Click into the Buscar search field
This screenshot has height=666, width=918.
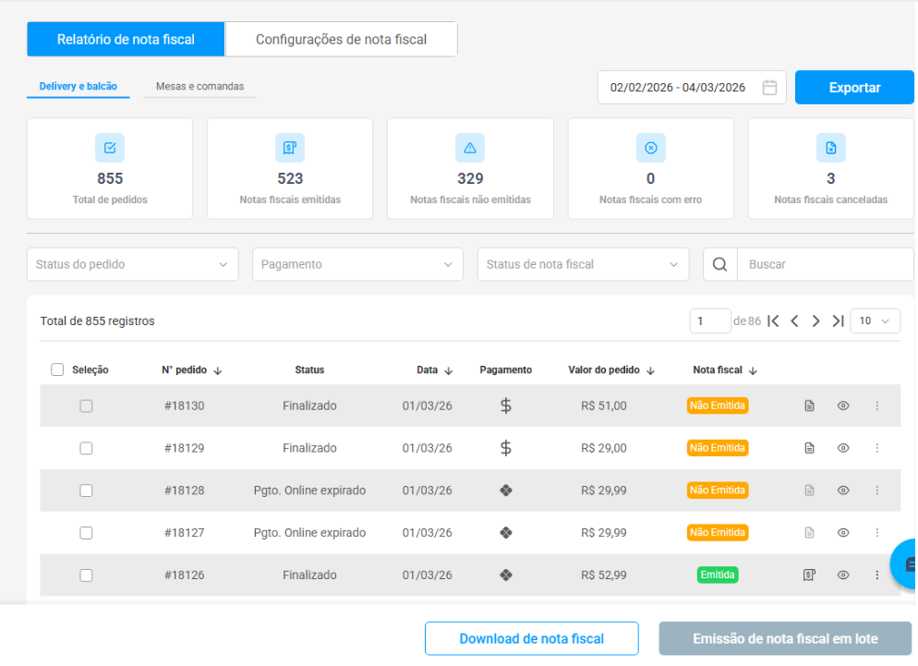pyautogui.click(x=824, y=264)
